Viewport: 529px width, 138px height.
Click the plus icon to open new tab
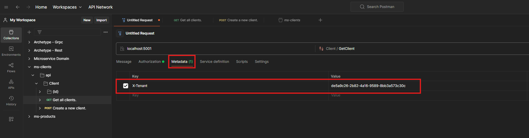pos(320,20)
